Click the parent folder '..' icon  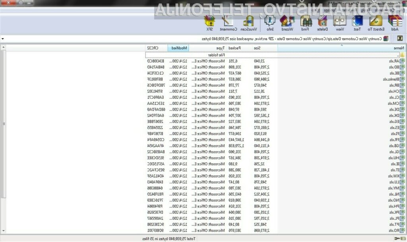(x=402, y=55)
